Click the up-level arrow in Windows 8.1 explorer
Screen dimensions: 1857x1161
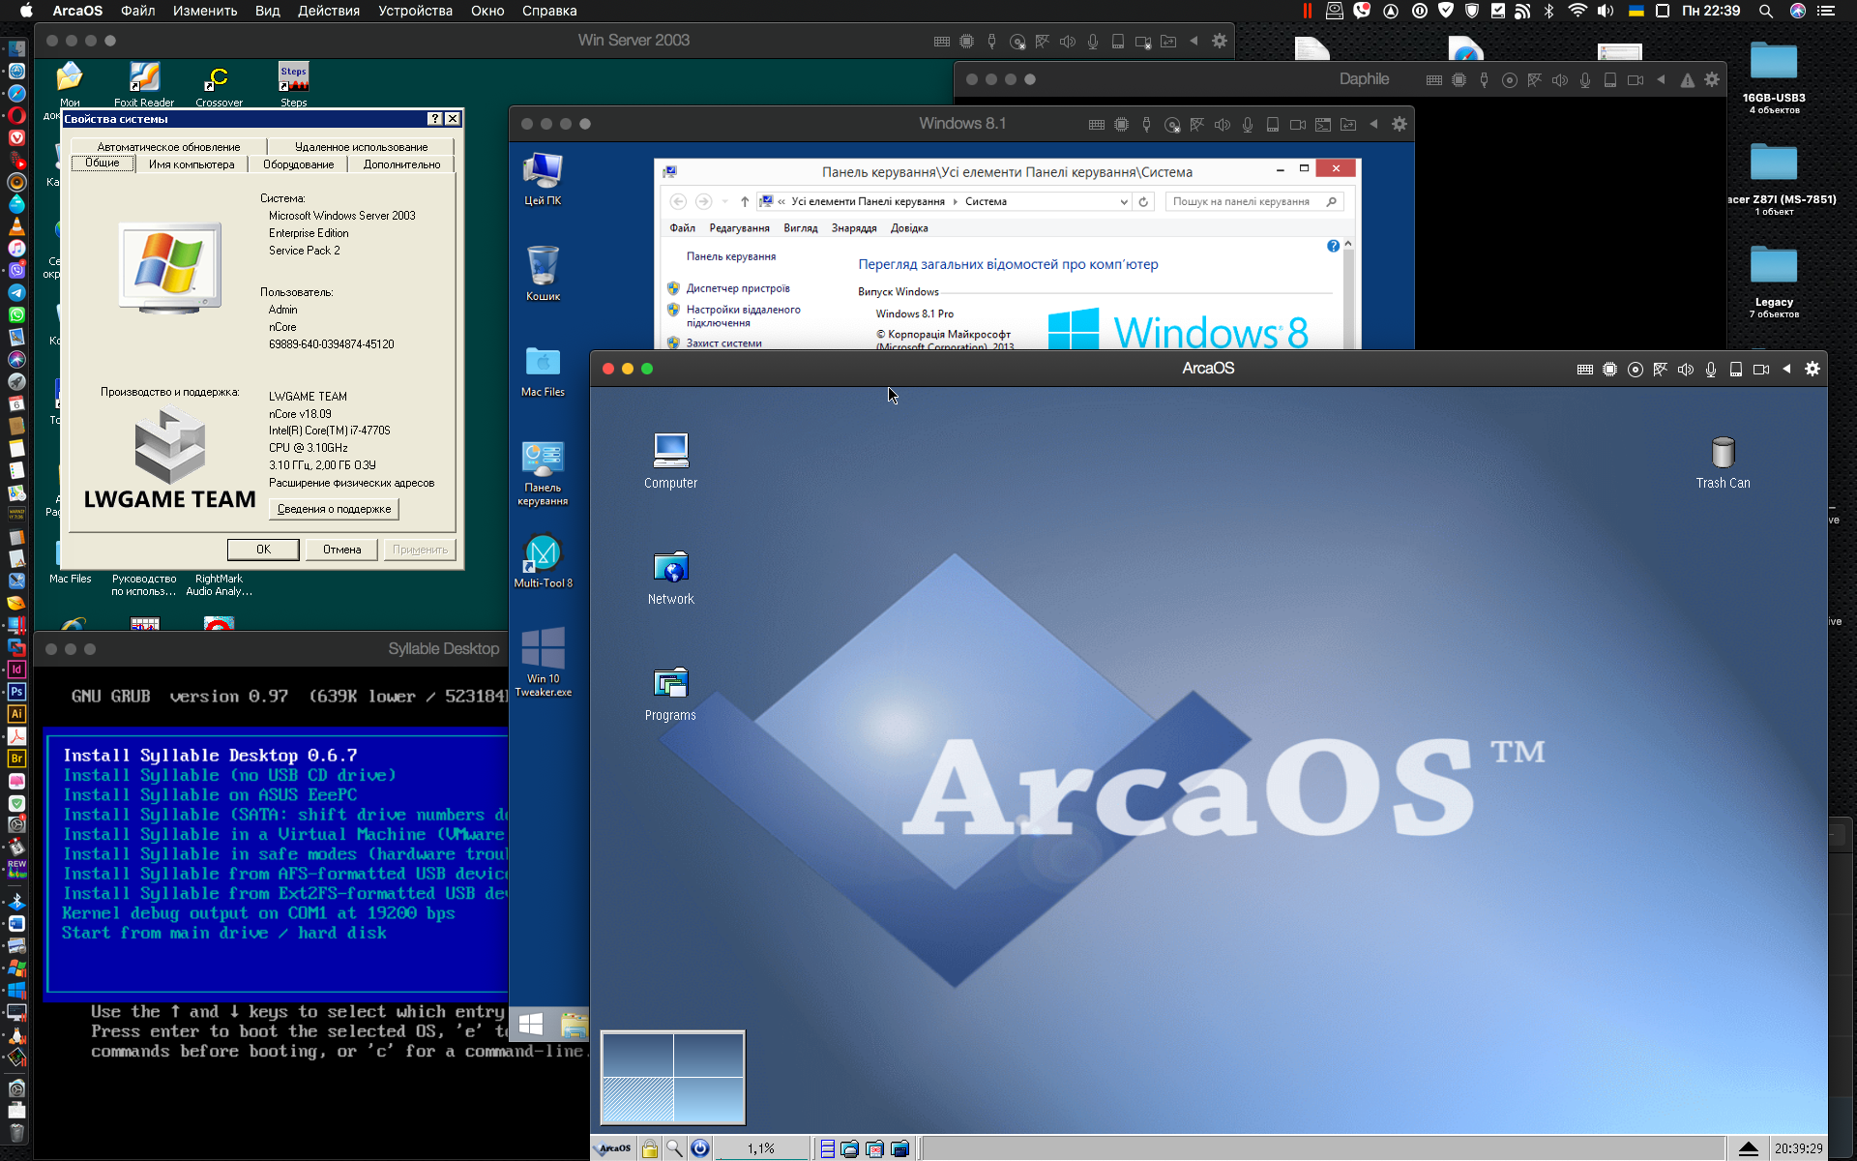744,202
